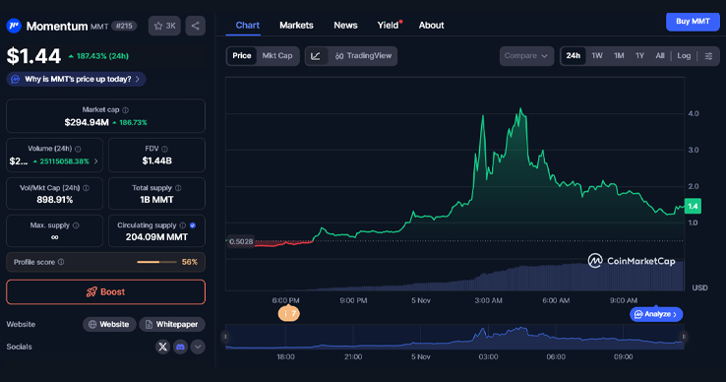The image size is (726, 382).
Task: Open Vol/Mkt Cap (24h) info icon
Action: pos(87,188)
